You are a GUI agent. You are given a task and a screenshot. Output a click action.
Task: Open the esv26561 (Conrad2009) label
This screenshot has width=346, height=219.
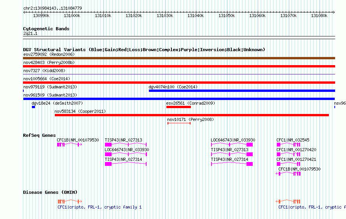click(190, 103)
